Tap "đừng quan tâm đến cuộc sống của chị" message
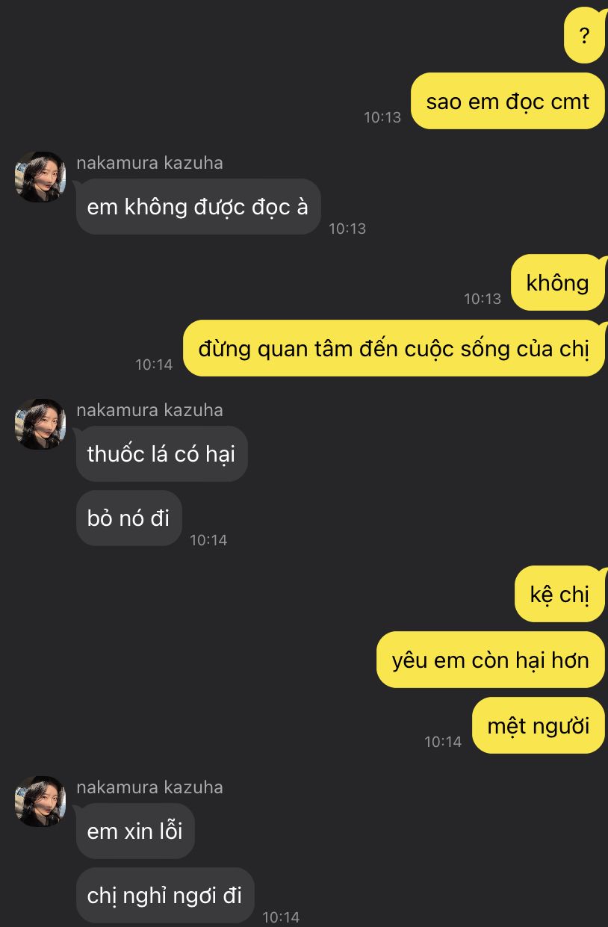Image resolution: width=608 pixels, height=927 pixels. (x=394, y=348)
